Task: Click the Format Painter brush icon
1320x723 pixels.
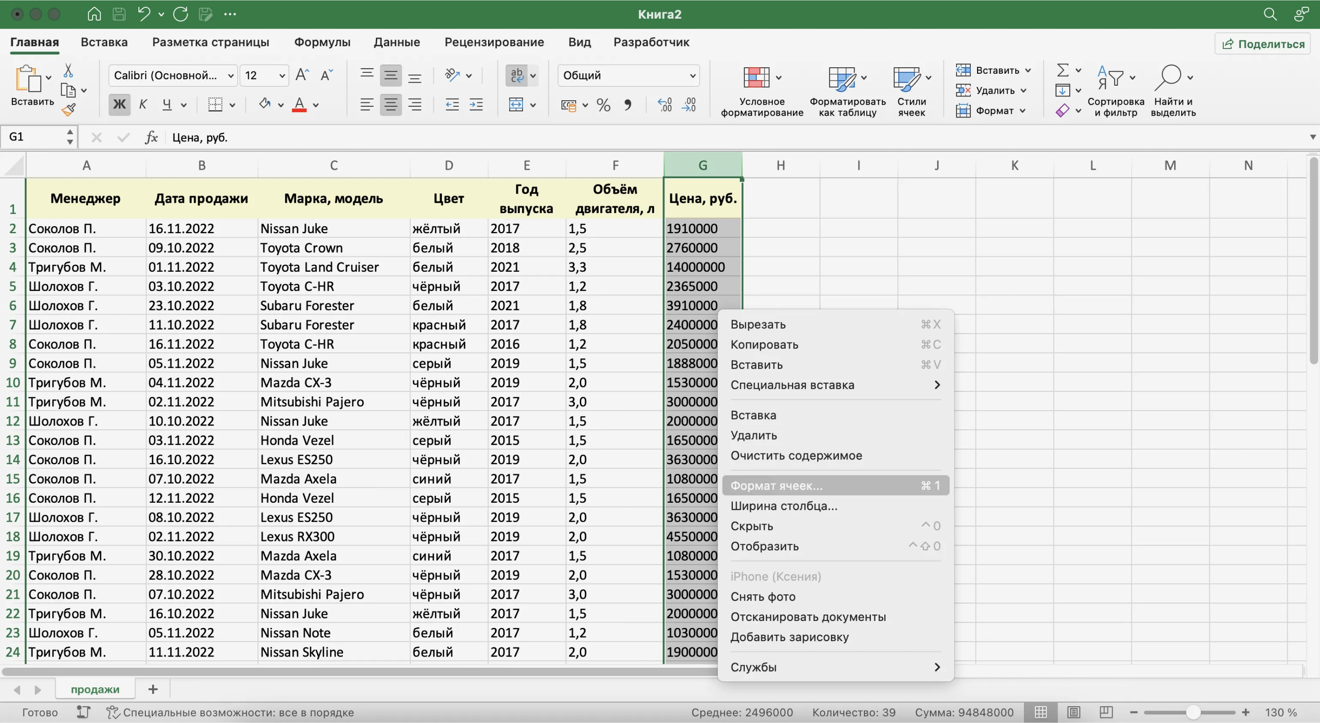Action: 68,110
